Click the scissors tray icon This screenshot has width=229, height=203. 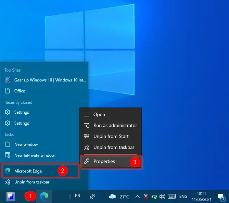click(145, 196)
